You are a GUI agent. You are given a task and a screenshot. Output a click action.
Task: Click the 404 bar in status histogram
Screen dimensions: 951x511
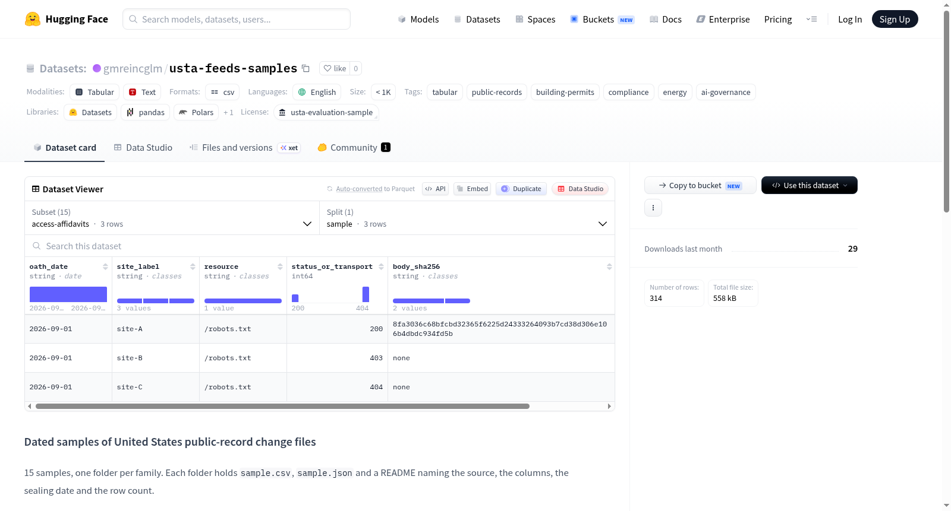(366, 294)
